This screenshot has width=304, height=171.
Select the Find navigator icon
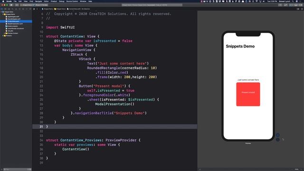point(12,9)
